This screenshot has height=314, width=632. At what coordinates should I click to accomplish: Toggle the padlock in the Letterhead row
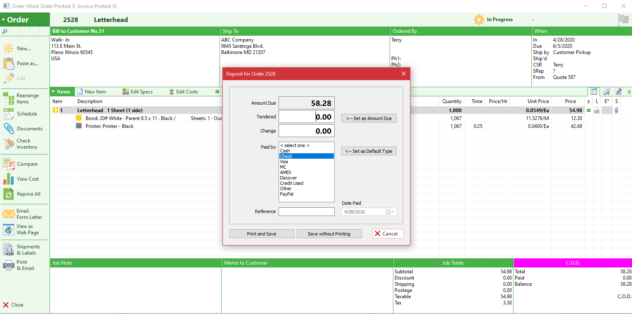point(597,110)
